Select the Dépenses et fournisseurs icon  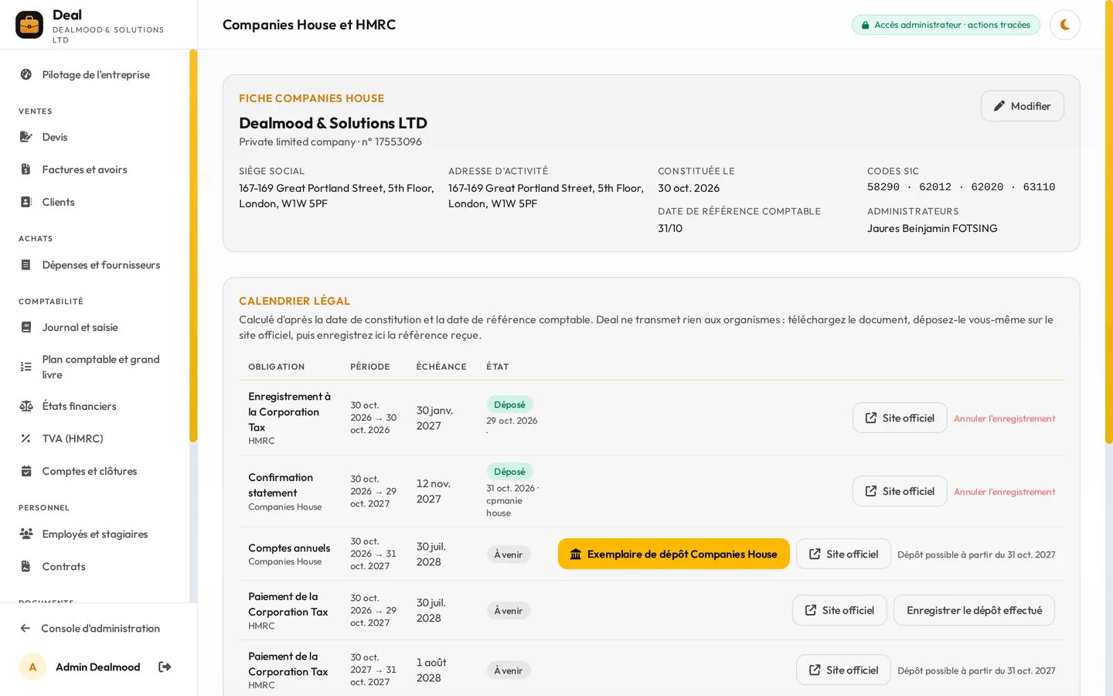click(26, 264)
